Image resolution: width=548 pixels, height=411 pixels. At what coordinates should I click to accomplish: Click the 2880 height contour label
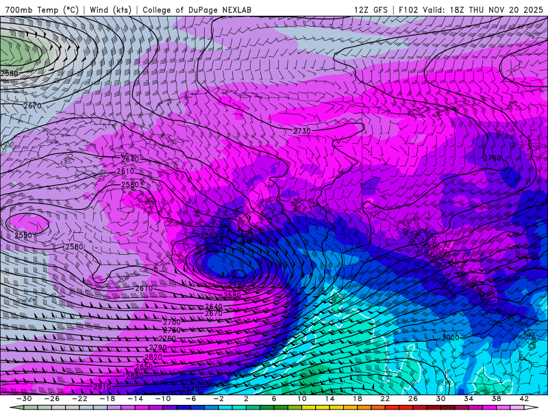134,376
